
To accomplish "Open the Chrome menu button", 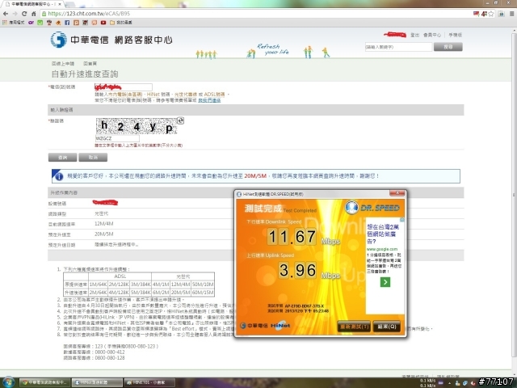I will [511, 14].
